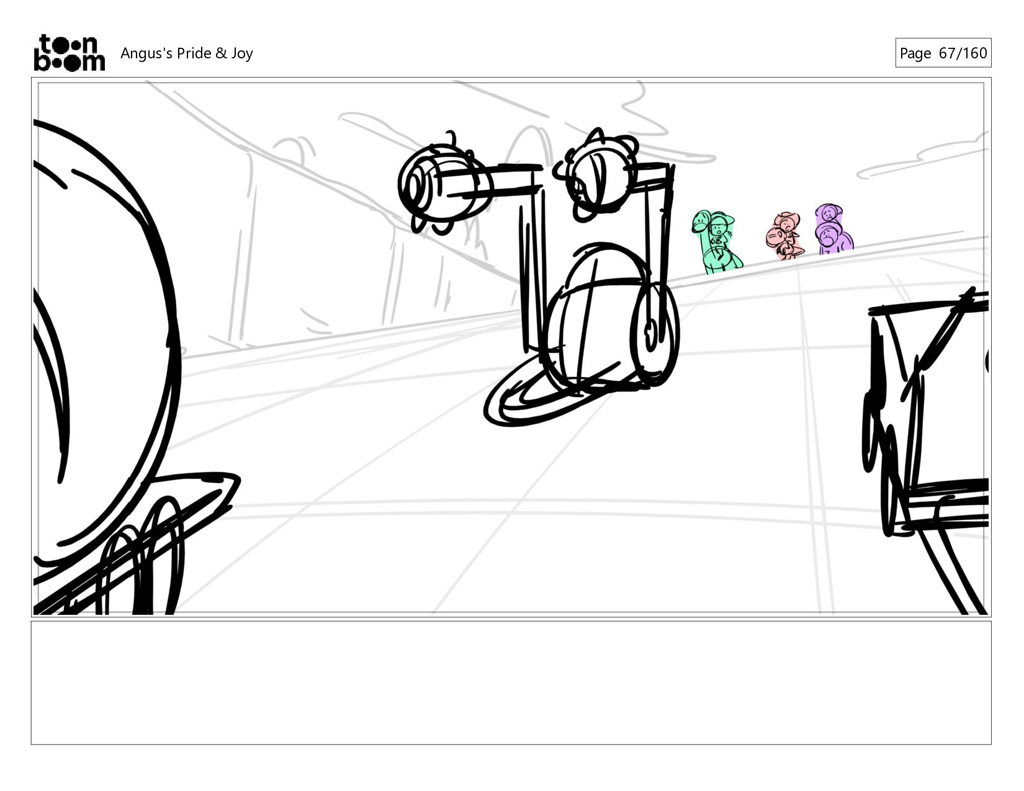Select the title text "Angus's Pride & Joy"
This screenshot has width=1024, height=791.
pyautogui.click(x=187, y=53)
